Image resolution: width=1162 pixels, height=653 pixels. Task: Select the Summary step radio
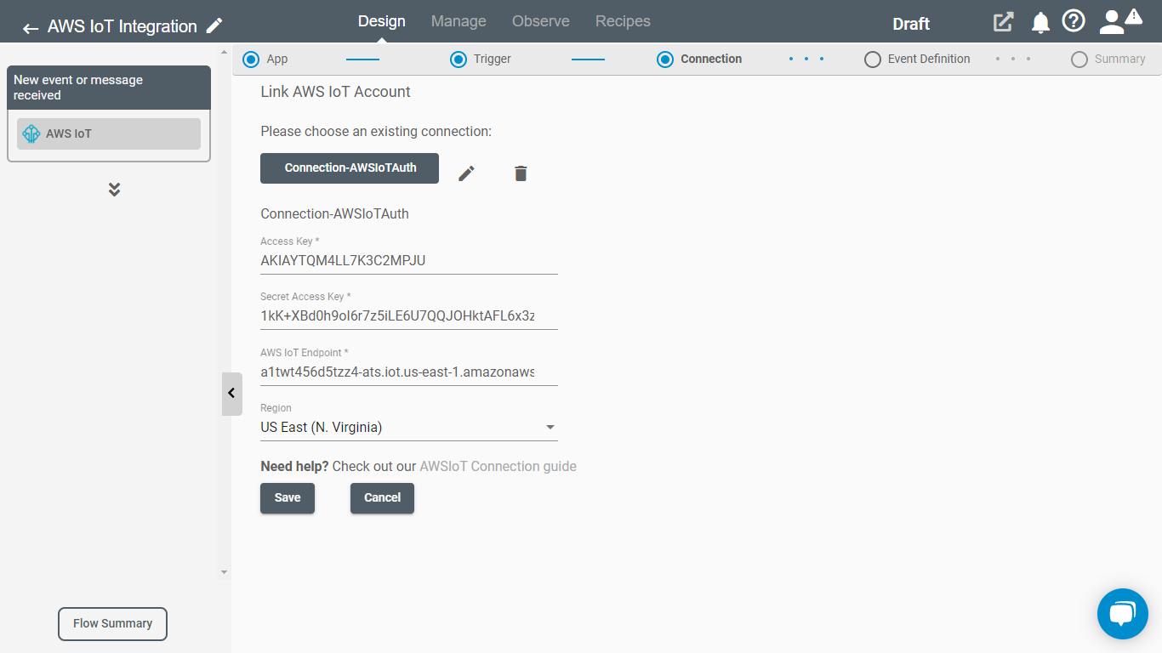click(x=1079, y=60)
